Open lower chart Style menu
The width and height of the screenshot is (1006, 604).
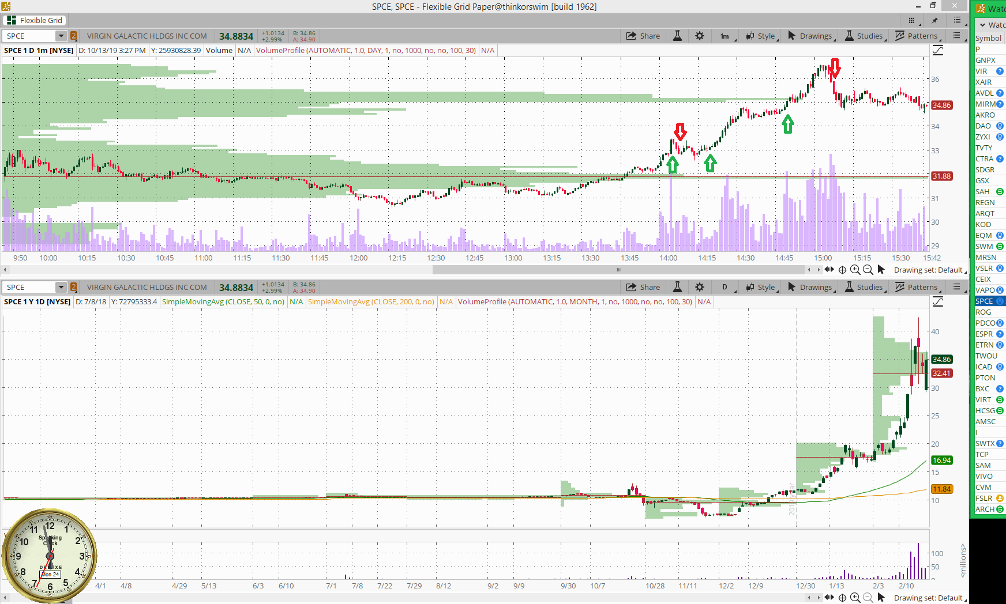(x=761, y=287)
